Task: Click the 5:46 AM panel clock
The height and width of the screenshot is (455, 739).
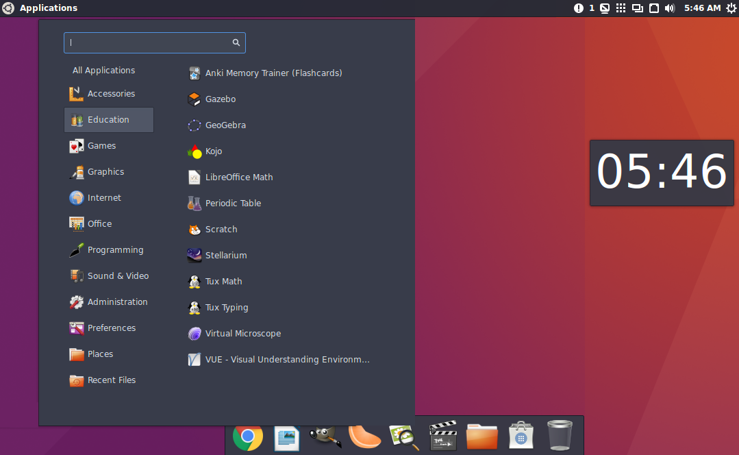Action: pos(702,8)
